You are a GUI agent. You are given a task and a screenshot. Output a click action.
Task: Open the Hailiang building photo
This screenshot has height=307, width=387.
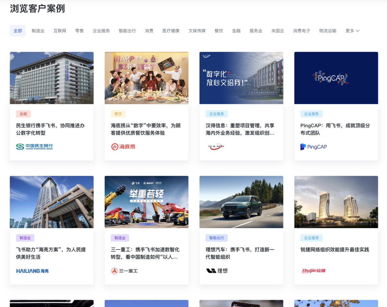pyautogui.click(x=52, y=202)
